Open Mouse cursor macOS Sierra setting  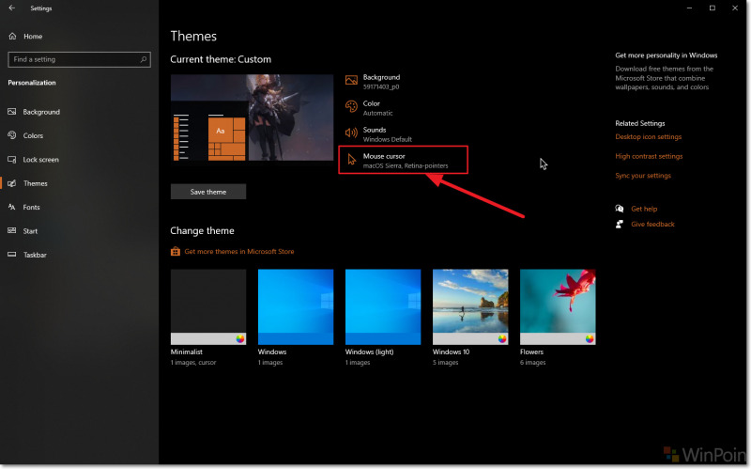coord(404,160)
